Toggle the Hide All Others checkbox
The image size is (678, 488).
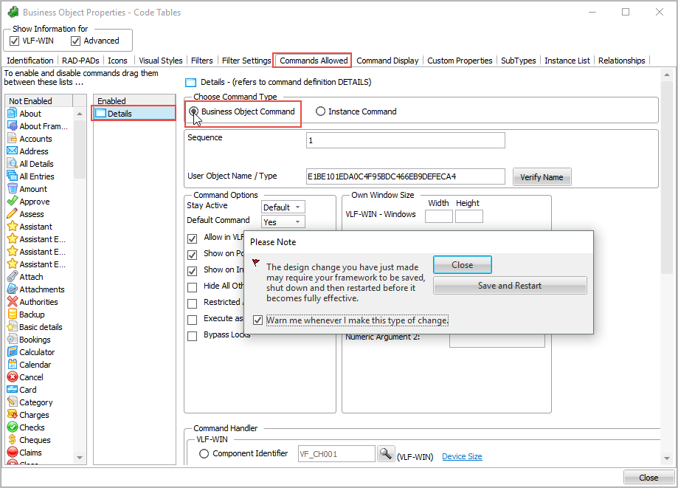click(193, 287)
